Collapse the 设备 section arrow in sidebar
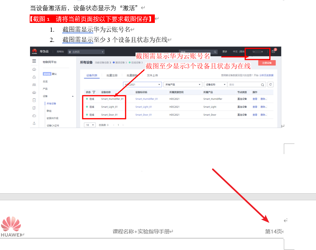 tap(73, 96)
